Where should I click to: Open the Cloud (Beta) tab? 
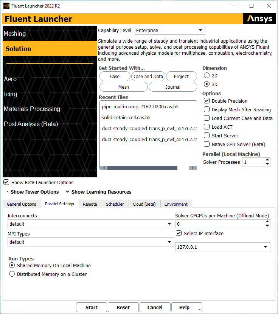click(x=144, y=204)
